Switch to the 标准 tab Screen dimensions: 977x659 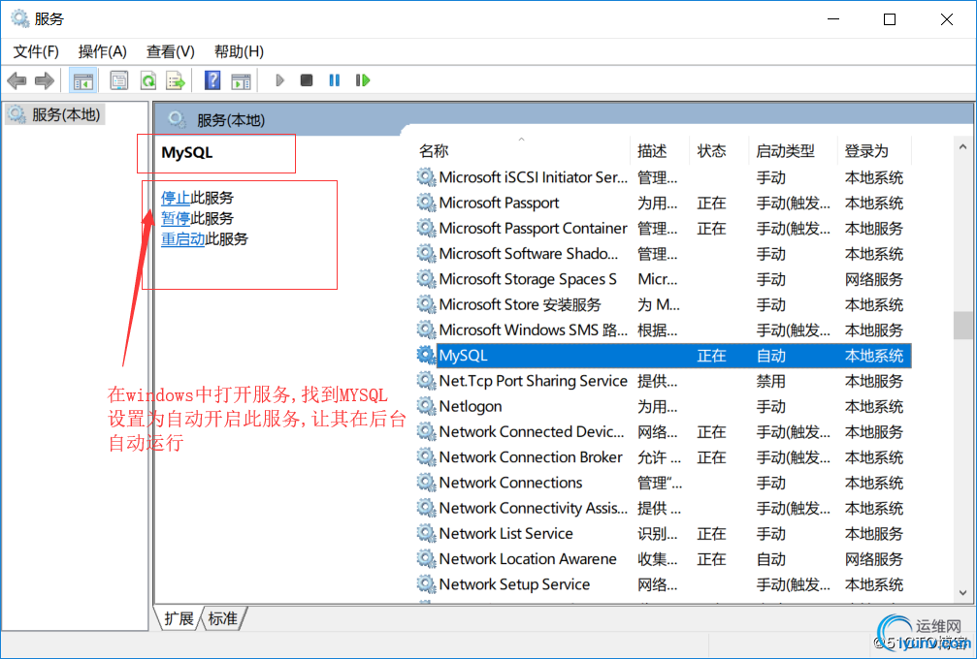click(222, 618)
